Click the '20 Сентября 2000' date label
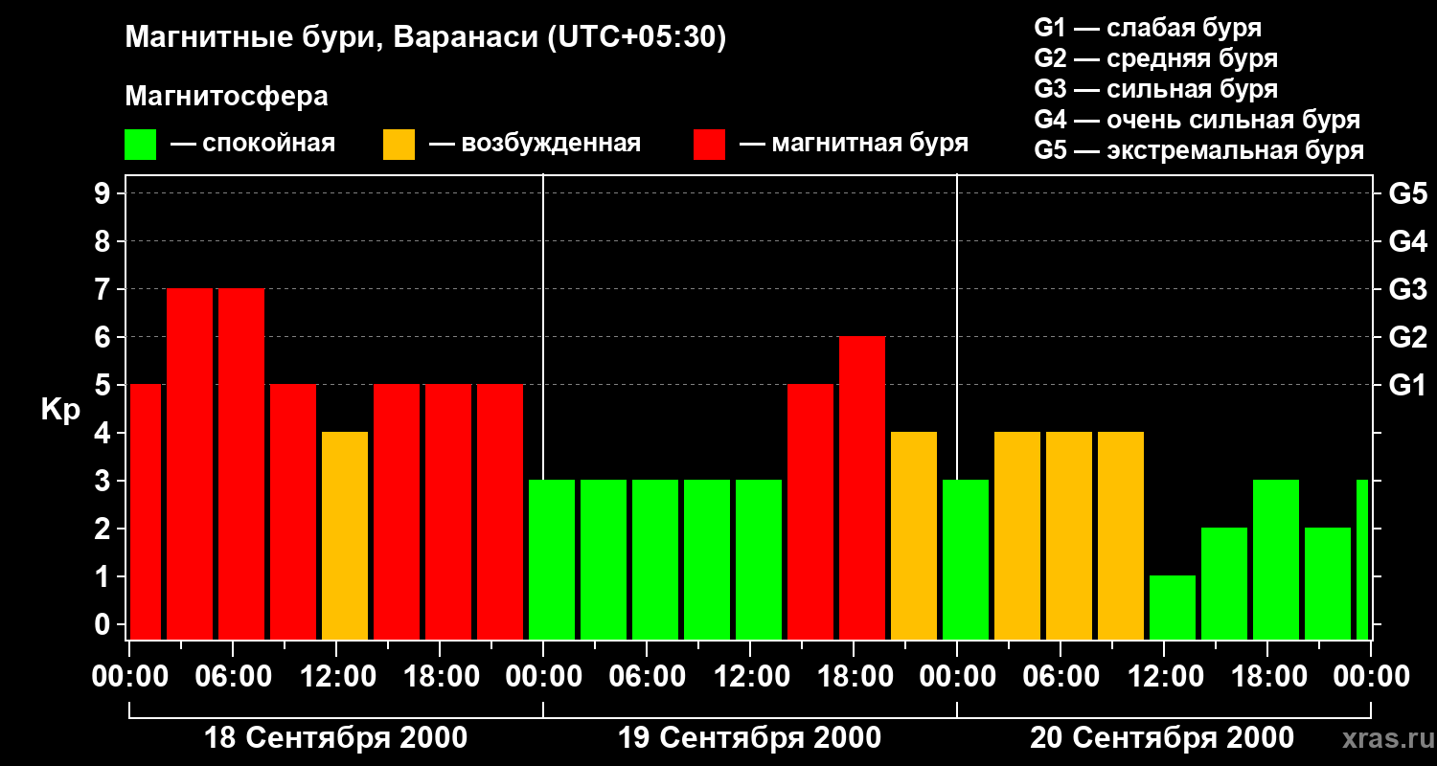The height and width of the screenshot is (766, 1437). (1162, 738)
